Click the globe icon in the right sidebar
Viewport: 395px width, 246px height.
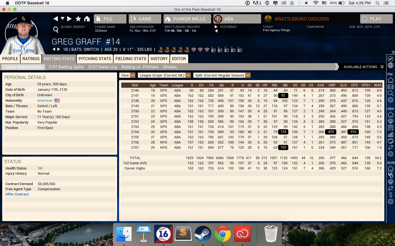coord(391,66)
